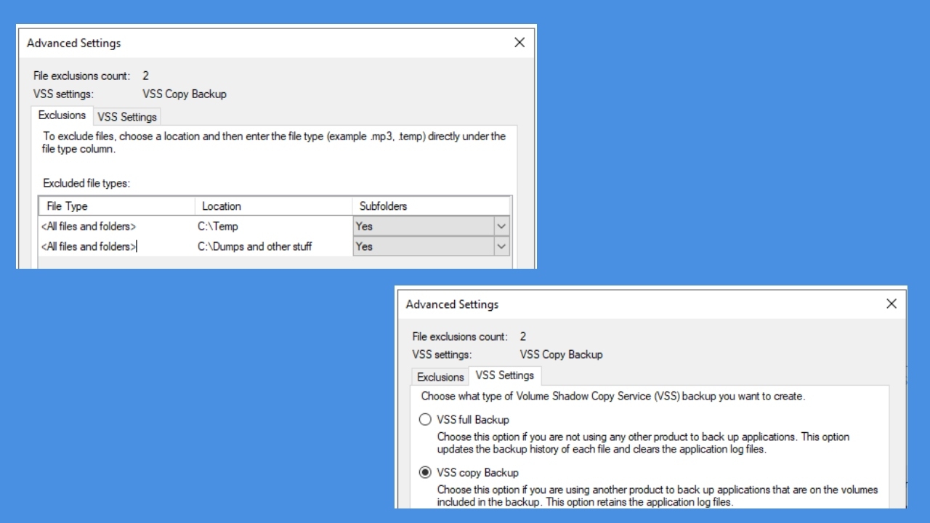Screen dimensions: 930x523
Task: Click the upper window title Advanced Settings
Action: click(x=74, y=43)
